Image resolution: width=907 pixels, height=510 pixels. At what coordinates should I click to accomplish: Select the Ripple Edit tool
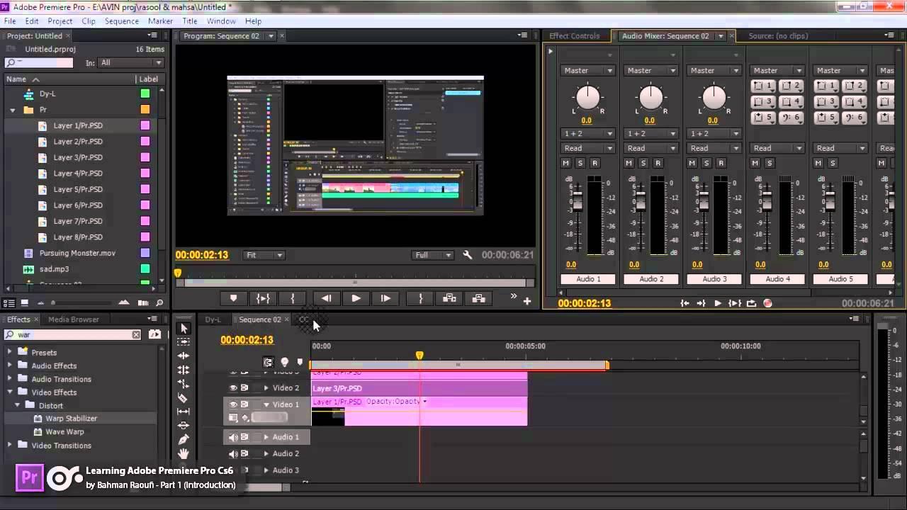pos(184,356)
